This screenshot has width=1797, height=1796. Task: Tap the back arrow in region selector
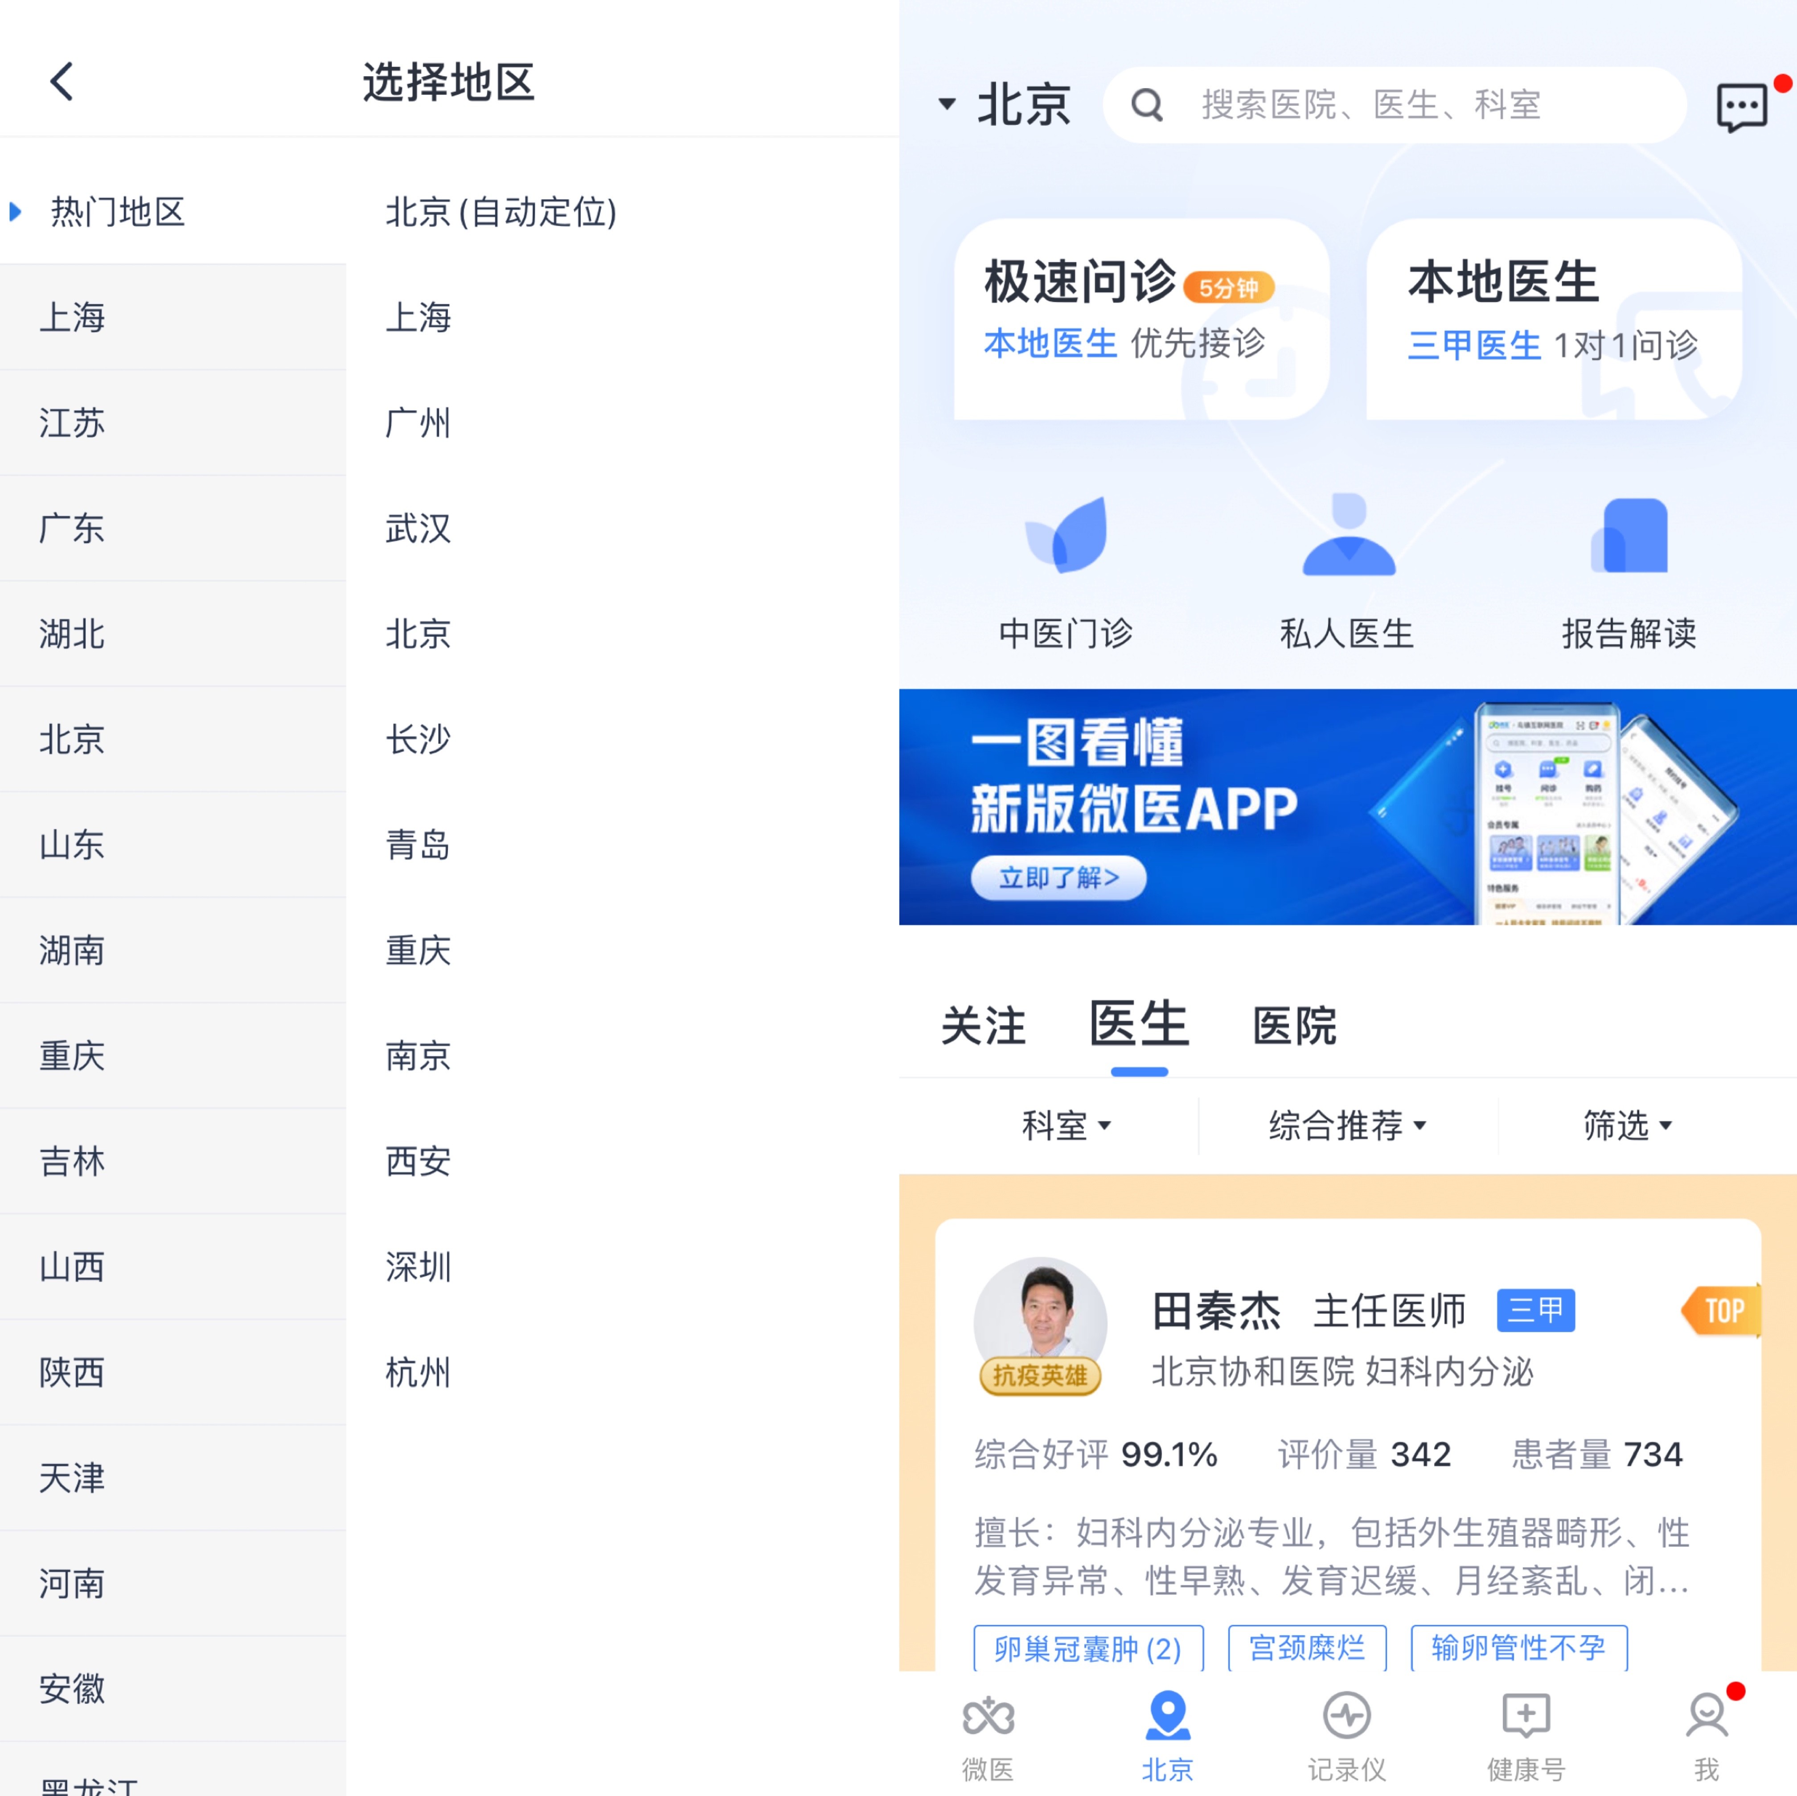[x=62, y=82]
